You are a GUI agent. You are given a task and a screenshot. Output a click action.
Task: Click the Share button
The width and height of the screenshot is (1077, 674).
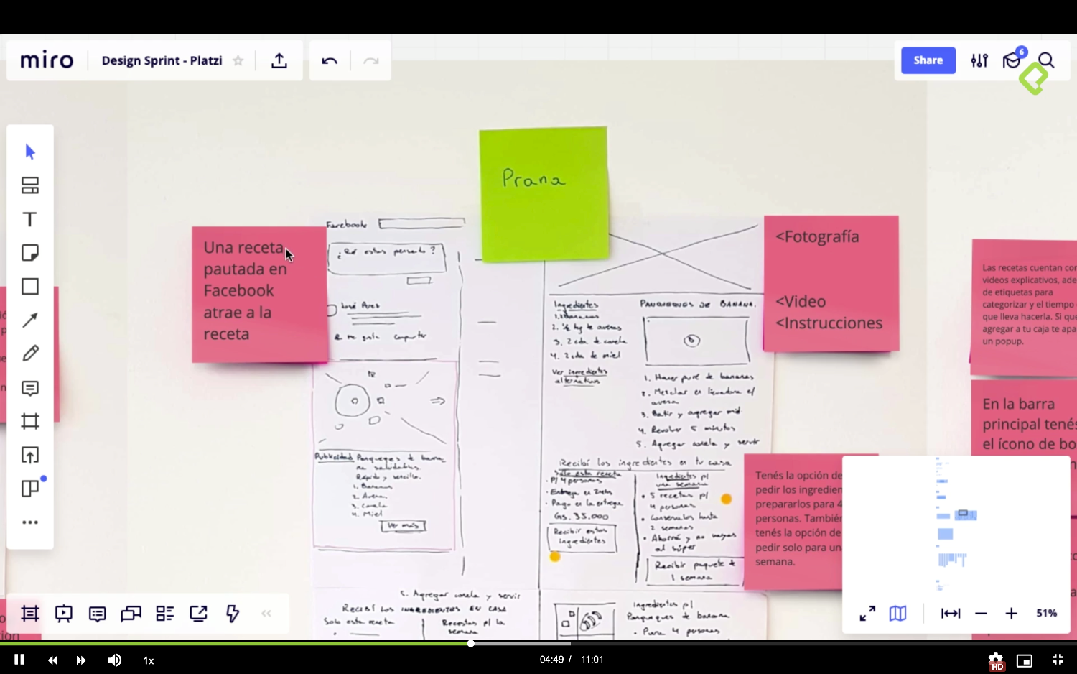coord(928,61)
